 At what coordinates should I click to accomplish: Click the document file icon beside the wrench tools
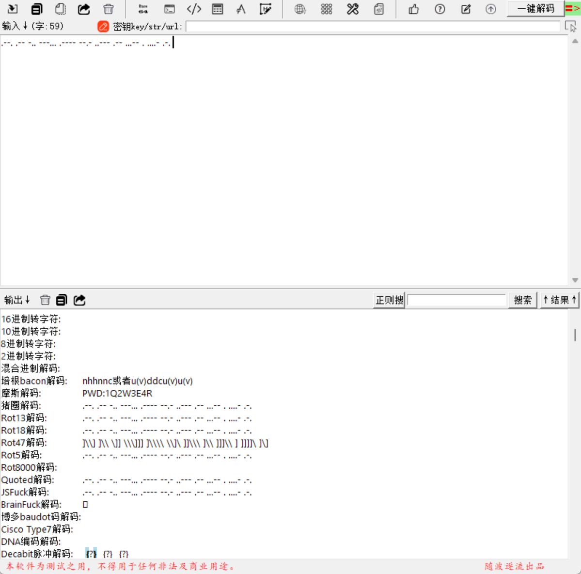(x=378, y=9)
